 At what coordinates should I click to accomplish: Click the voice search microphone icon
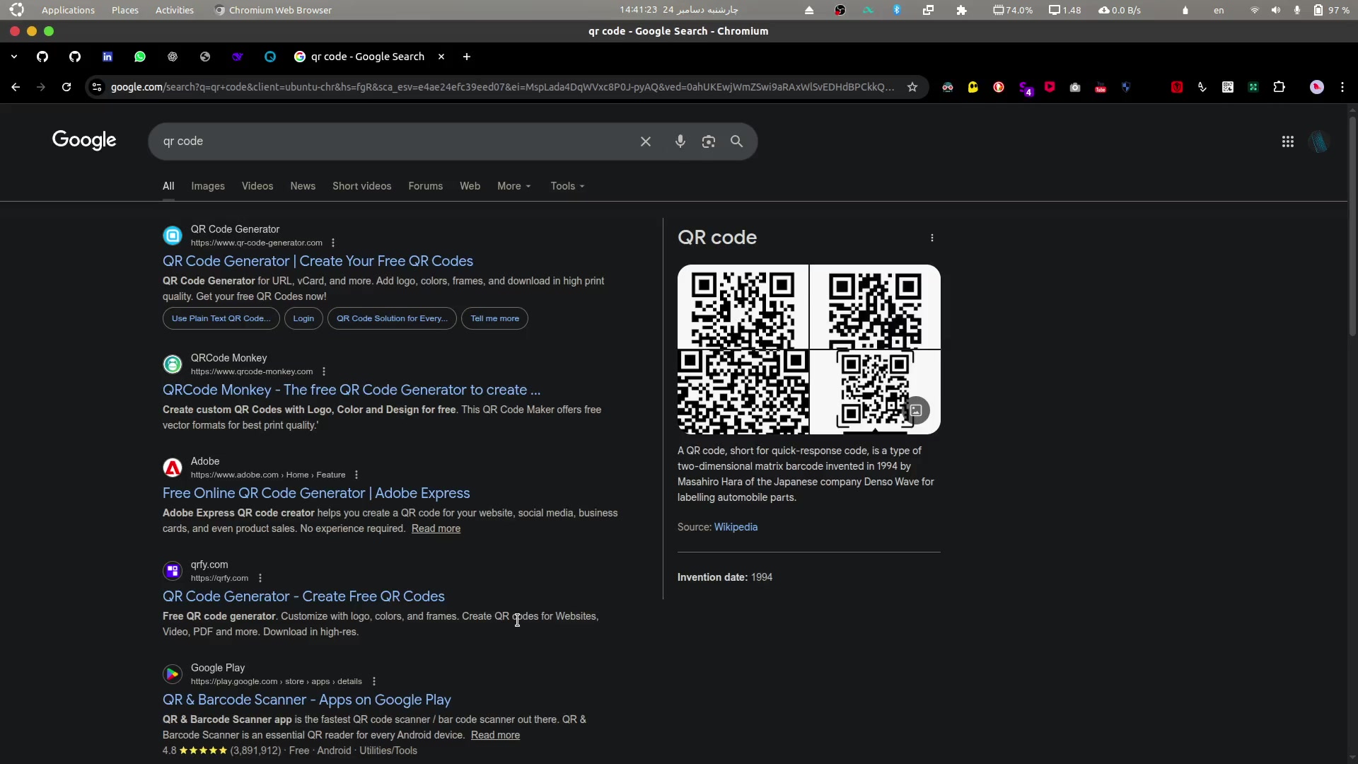(680, 141)
